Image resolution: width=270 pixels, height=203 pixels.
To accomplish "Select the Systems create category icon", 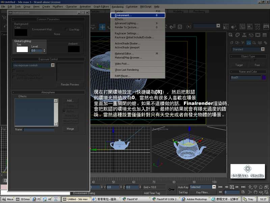I will click(x=265, y=43).
